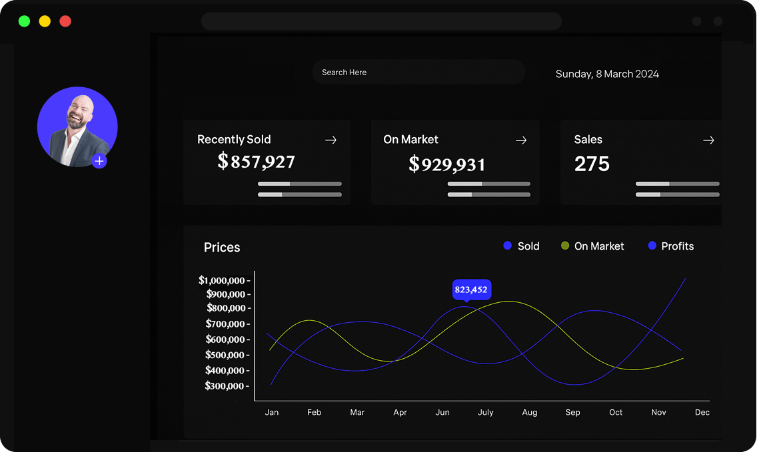The width and height of the screenshot is (757, 452).
Task: Select the July label on the chart axis
Action: pos(486,413)
